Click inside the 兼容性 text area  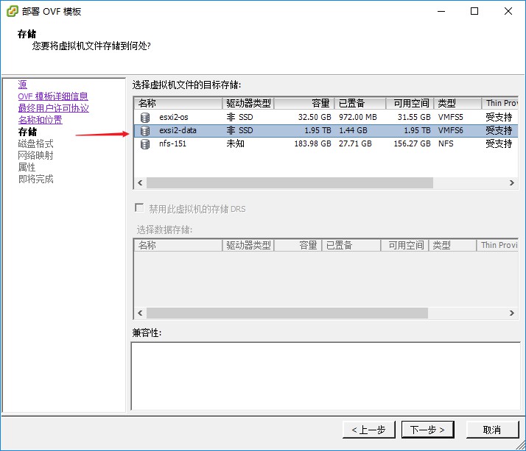(326, 376)
